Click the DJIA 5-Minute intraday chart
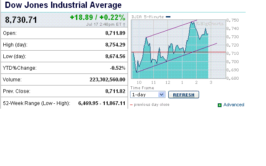This screenshot has height=166, width=266. point(178,49)
